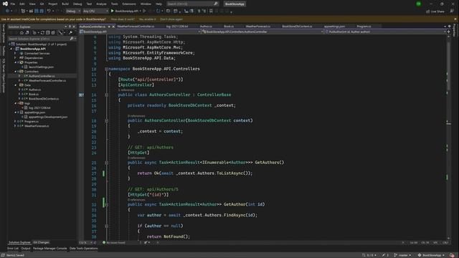This screenshot has height=258, width=459.
Task: Open the Help menu
Action: [158, 4]
